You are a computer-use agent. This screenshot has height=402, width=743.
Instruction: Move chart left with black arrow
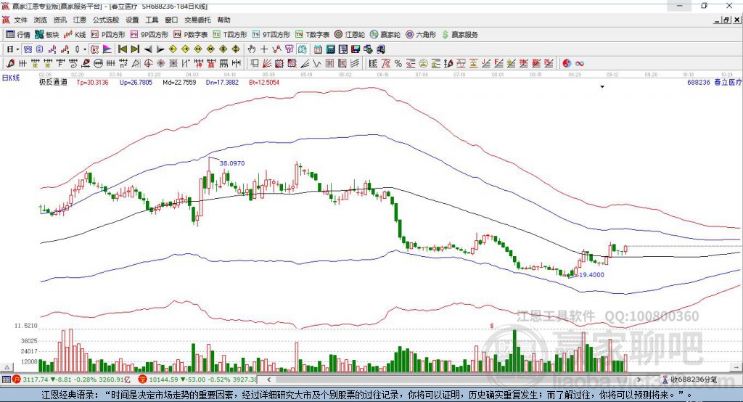point(148,49)
